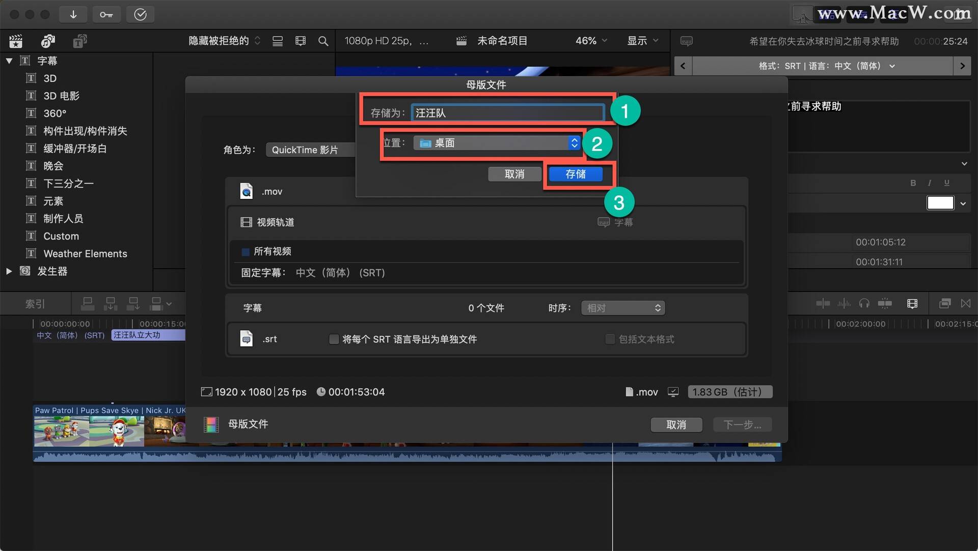Open timeline clip appearance icon
The height and width of the screenshot is (551, 978).
pos(912,304)
